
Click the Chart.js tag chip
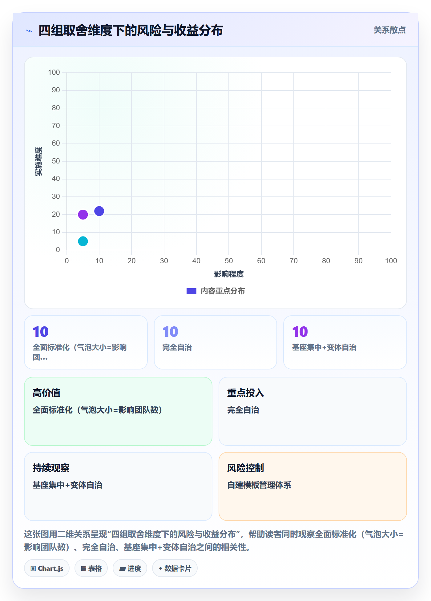pyautogui.click(x=47, y=568)
